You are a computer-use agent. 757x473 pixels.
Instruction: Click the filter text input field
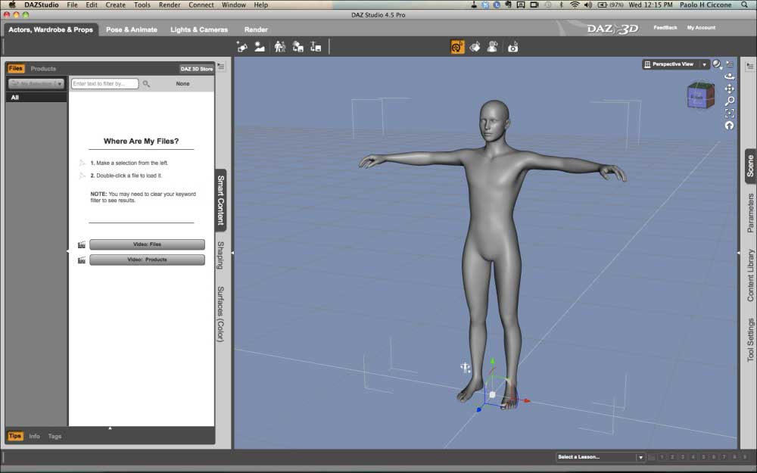coord(104,84)
